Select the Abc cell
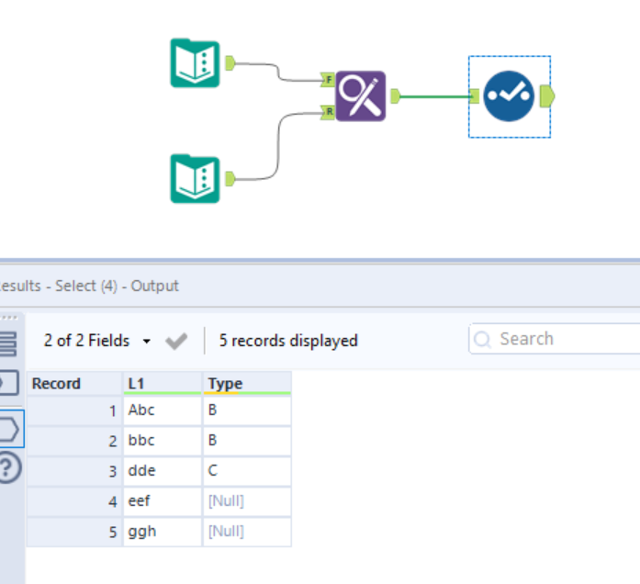640x584 pixels. [163, 410]
